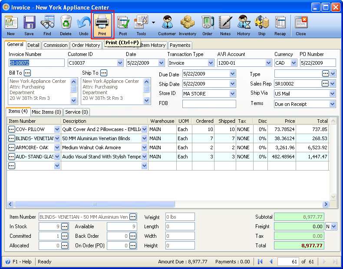Screen dimensions: 343x269
Task: Click the items grid horizontal scrollbar thumb
Action: [x=95, y=204]
